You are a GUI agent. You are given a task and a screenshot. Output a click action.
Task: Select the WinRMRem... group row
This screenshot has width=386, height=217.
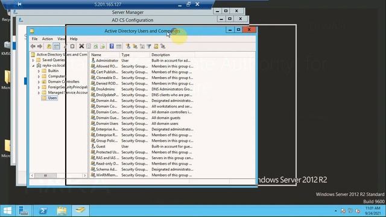(x=142, y=175)
